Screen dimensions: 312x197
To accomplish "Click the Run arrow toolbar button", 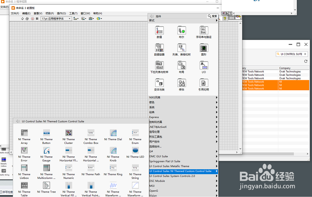I will 22,18.
